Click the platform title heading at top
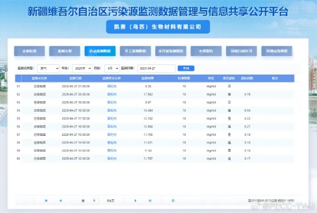Viewport: 317px width, 213px height. (158, 11)
